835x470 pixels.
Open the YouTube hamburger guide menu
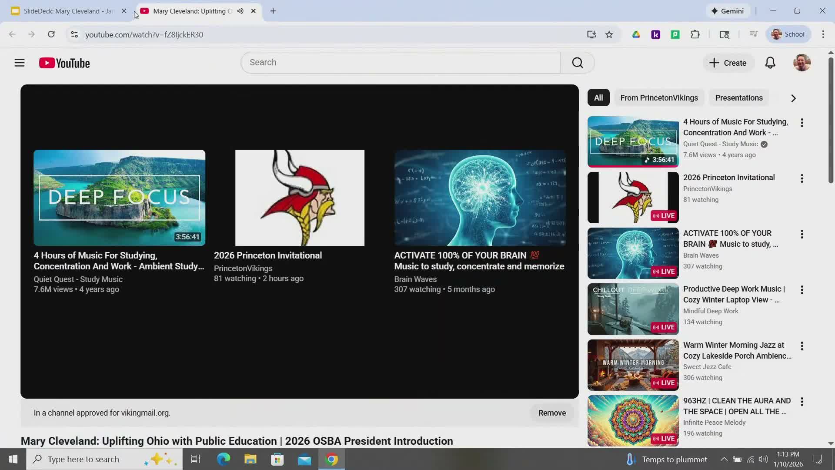(x=20, y=63)
